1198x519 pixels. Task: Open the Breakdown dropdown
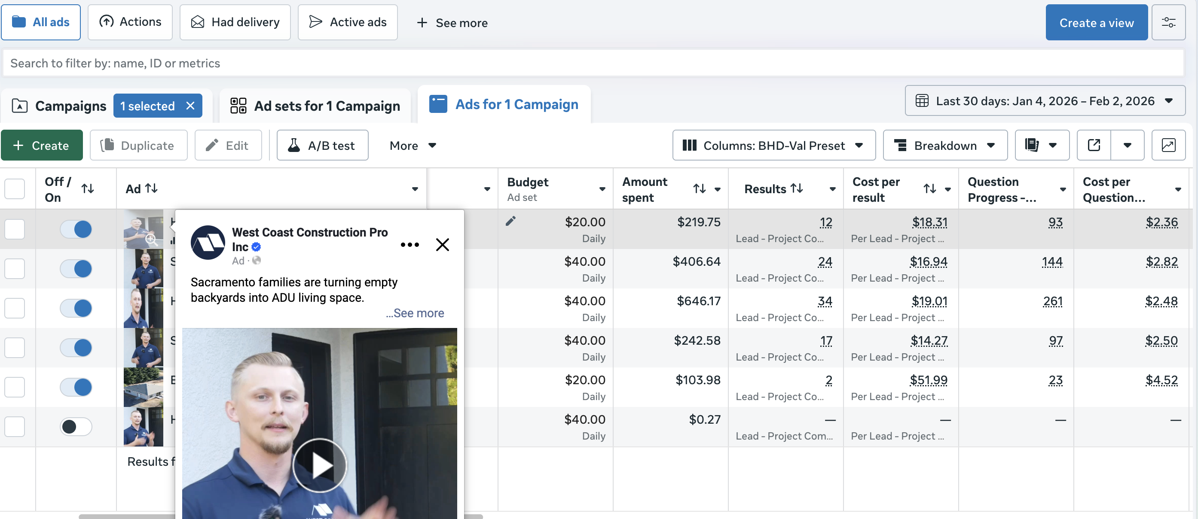pyautogui.click(x=945, y=146)
